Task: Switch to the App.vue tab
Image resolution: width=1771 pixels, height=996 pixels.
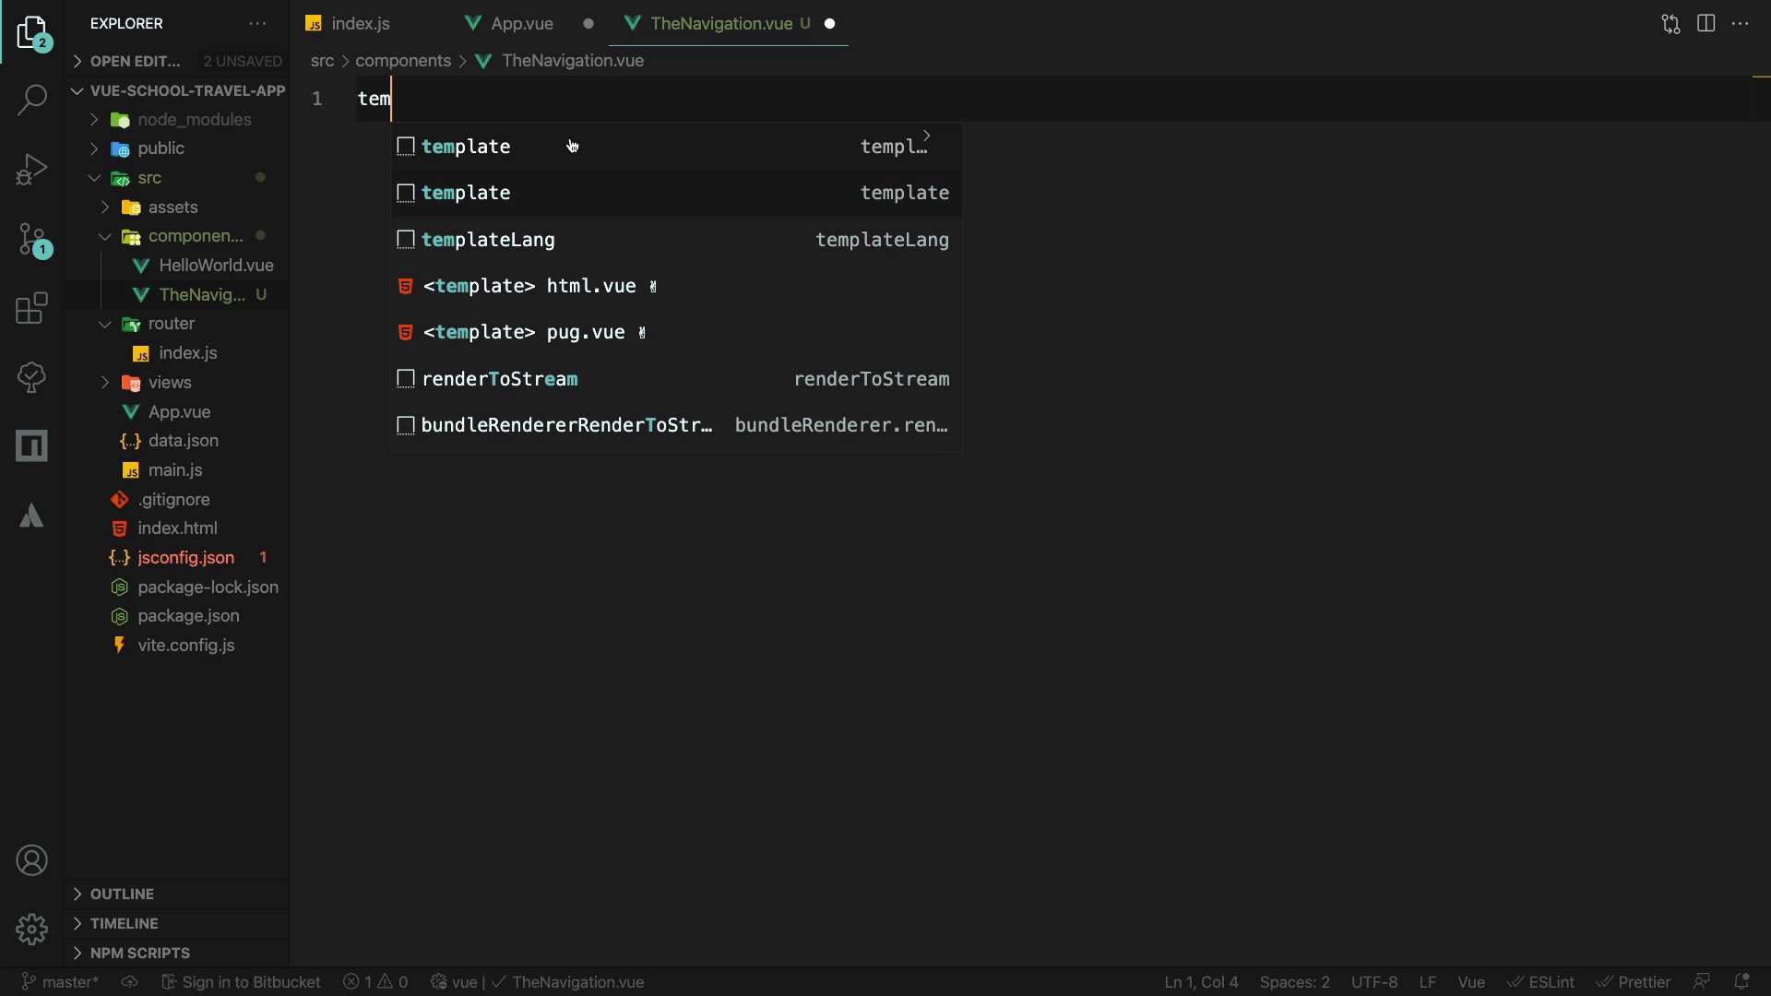Action: pyautogui.click(x=521, y=24)
